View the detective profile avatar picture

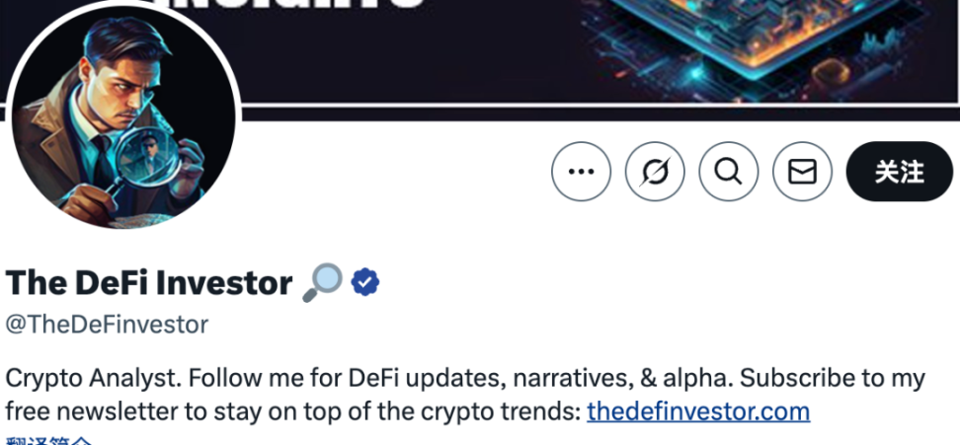pyautogui.click(x=123, y=114)
